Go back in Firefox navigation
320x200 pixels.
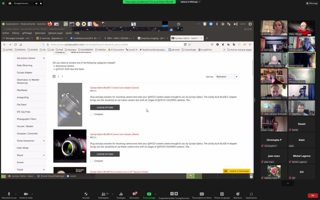coord(4,44)
